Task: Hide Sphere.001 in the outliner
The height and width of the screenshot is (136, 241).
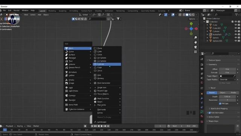Action: point(236,41)
